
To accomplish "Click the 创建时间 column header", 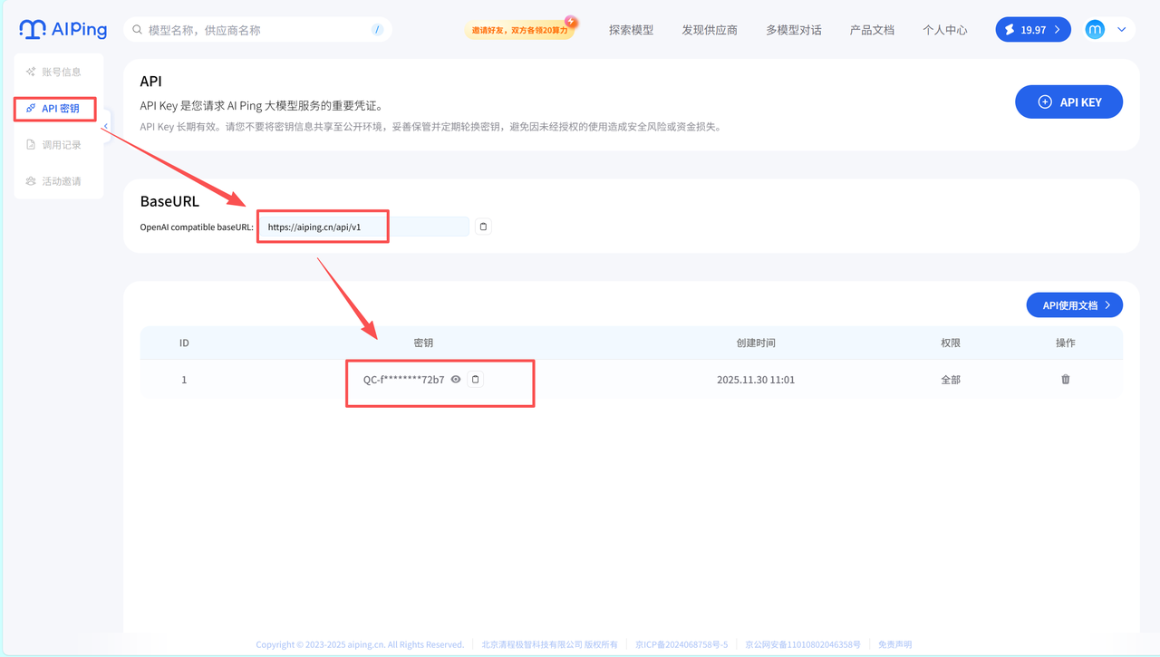I will [756, 343].
